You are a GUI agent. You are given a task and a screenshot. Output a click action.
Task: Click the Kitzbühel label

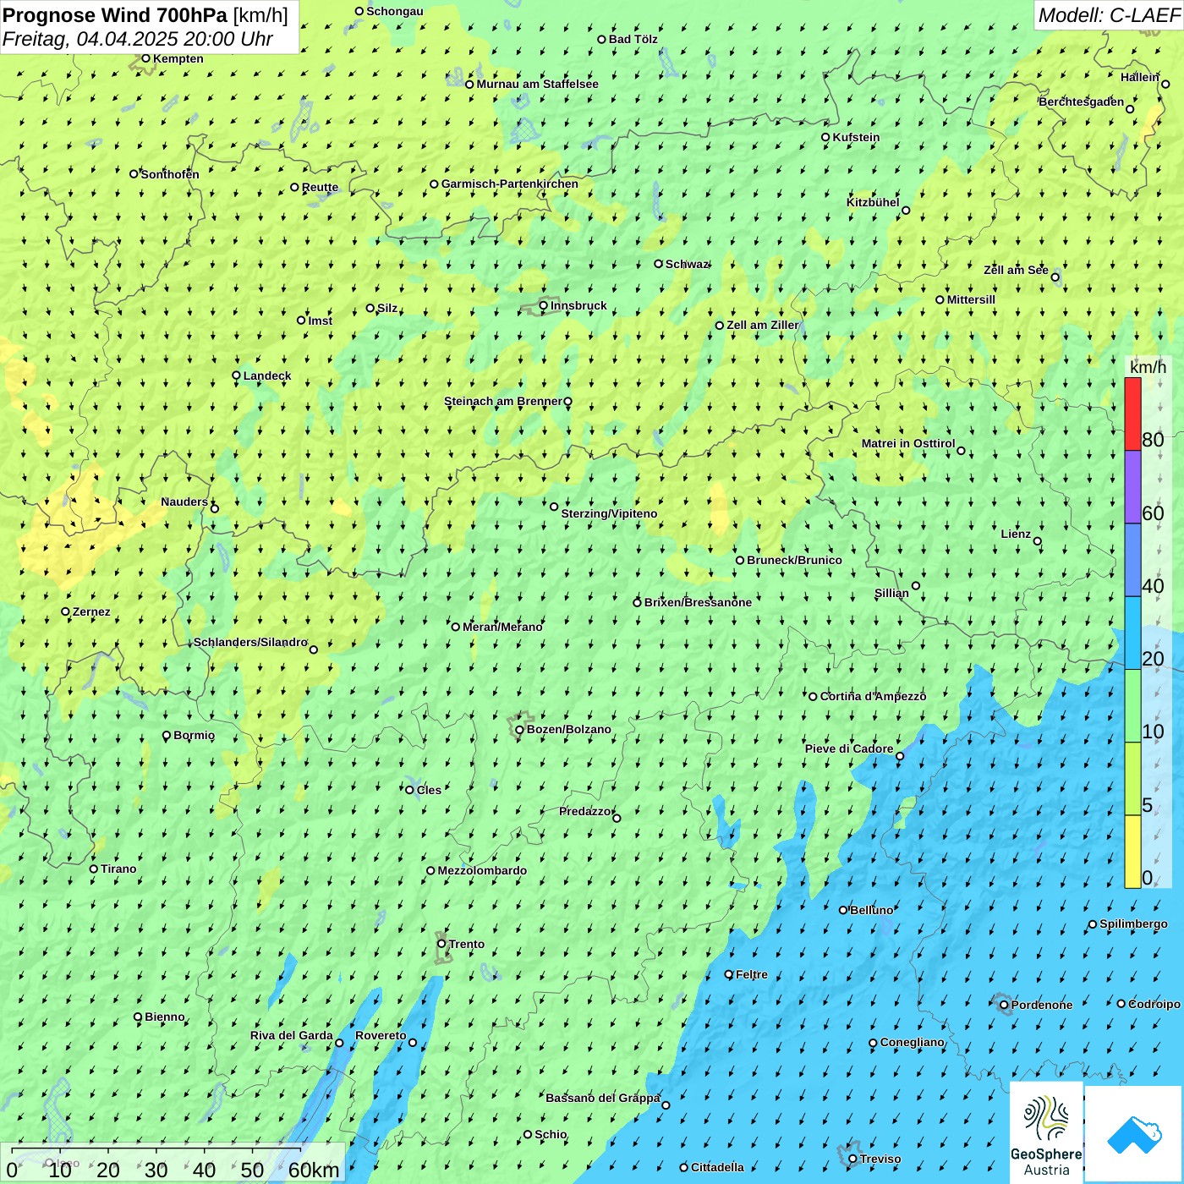(x=873, y=202)
